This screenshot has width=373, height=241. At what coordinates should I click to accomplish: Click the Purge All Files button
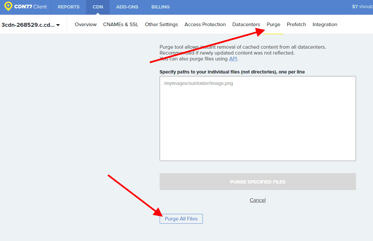point(181,219)
